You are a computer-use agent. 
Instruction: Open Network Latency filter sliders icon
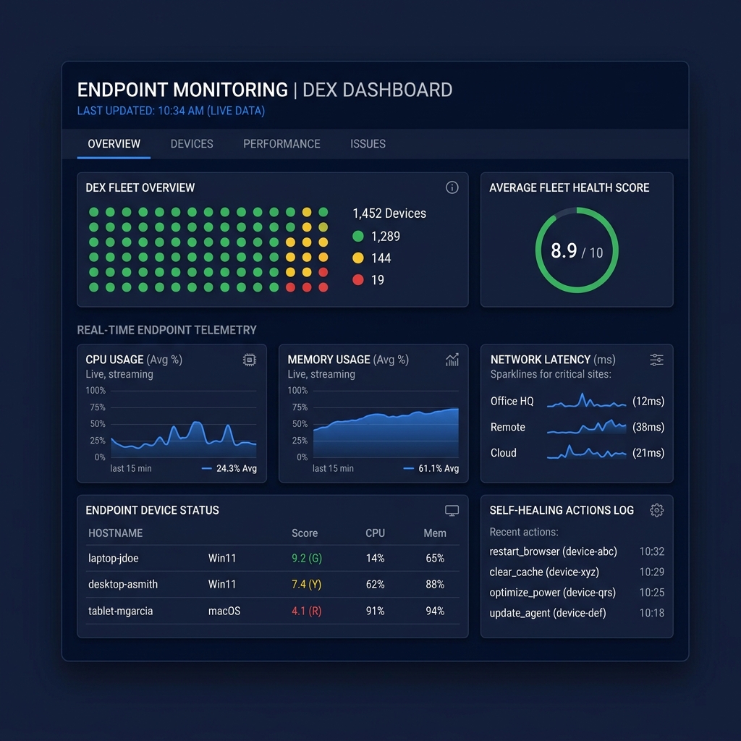(x=656, y=360)
